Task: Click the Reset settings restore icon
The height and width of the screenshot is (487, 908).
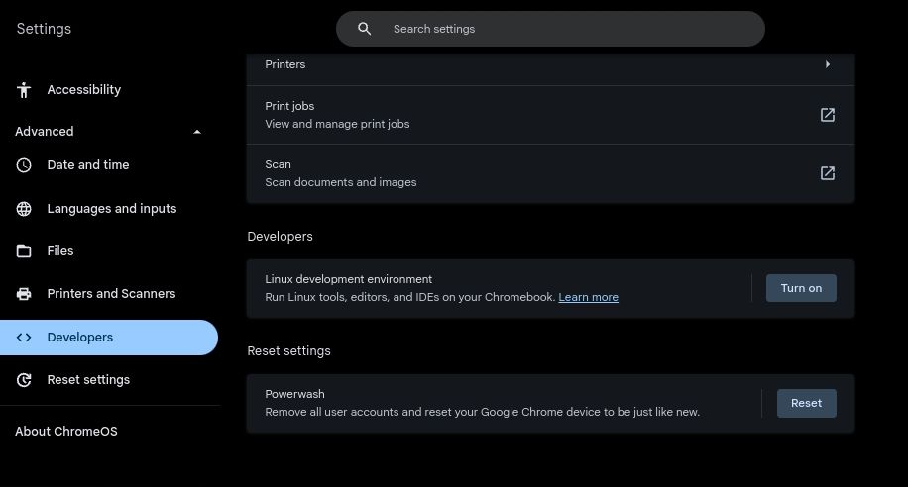Action: pyautogui.click(x=24, y=380)
